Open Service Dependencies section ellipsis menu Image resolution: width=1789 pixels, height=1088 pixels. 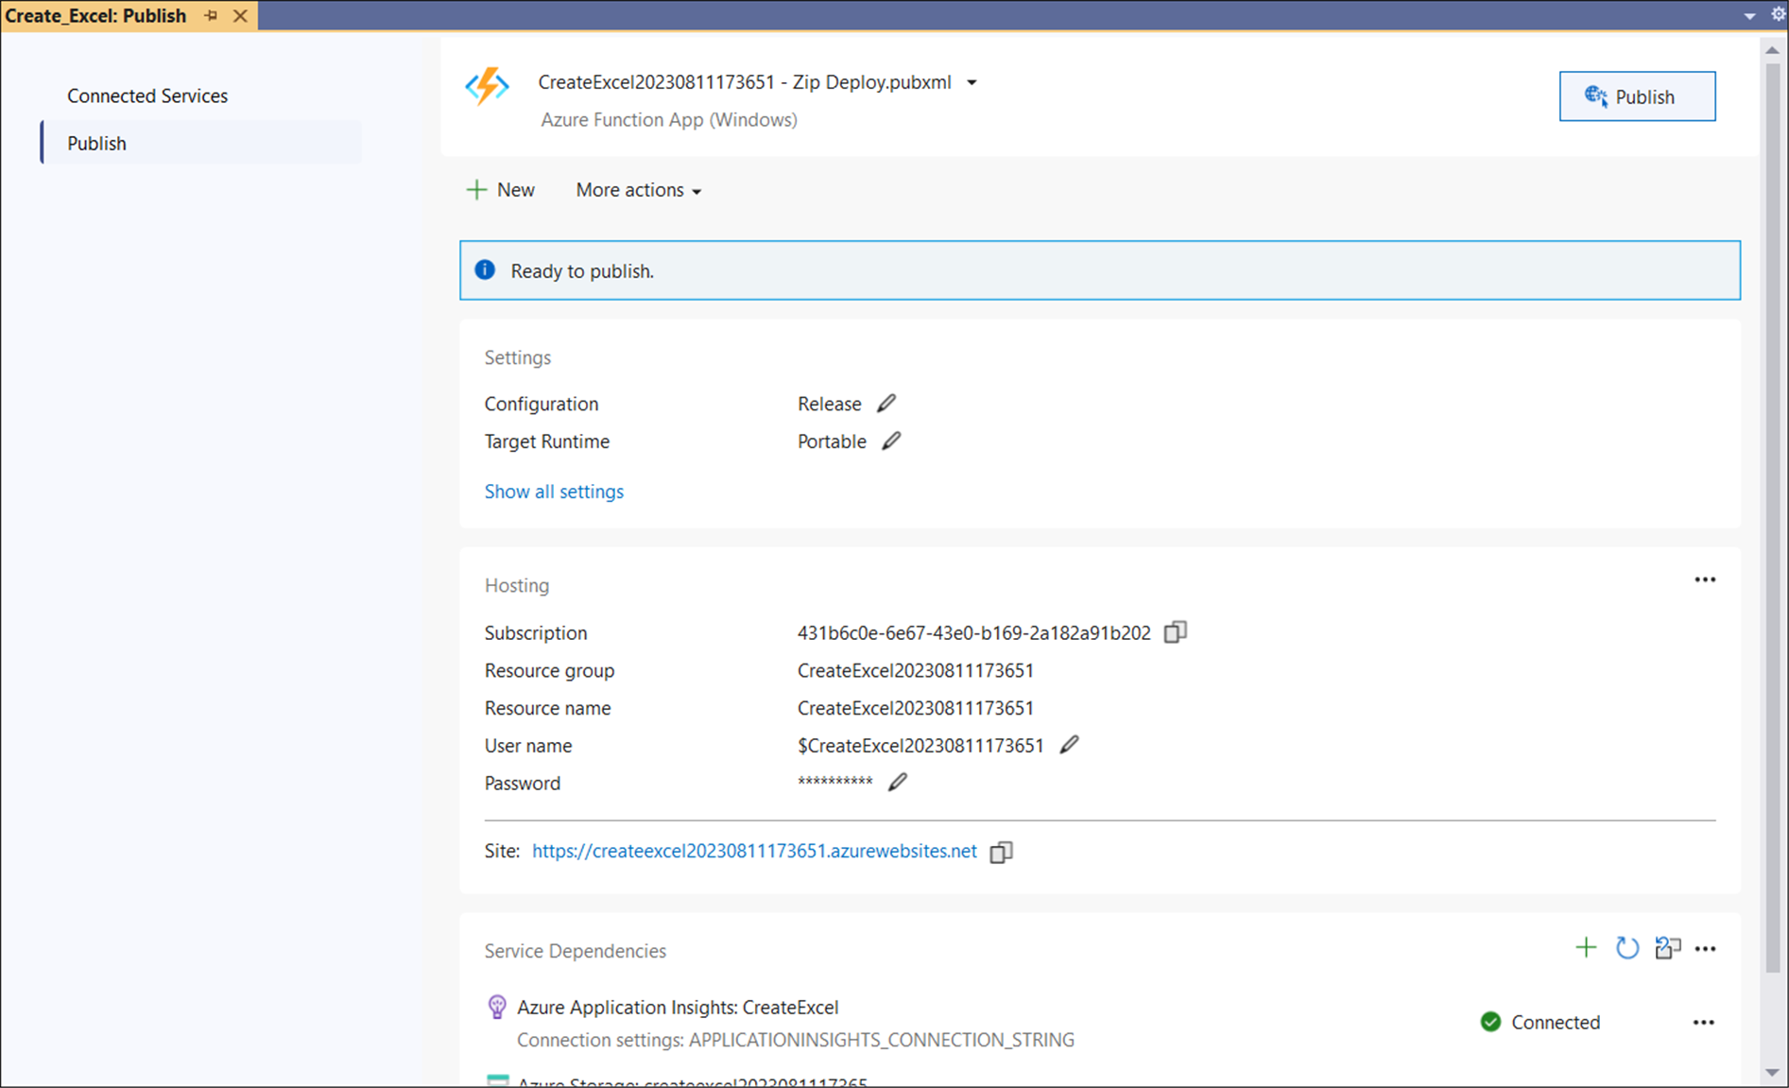click(1706, 949)
